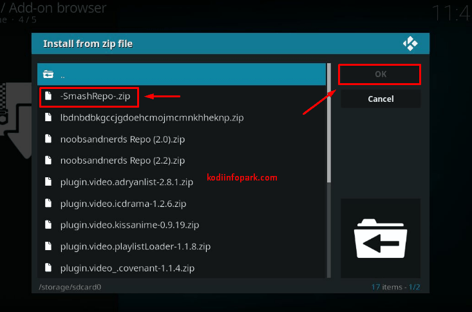
Task: Select noobsandnerds Repo (2.0).zip
Action: [182, 139]
